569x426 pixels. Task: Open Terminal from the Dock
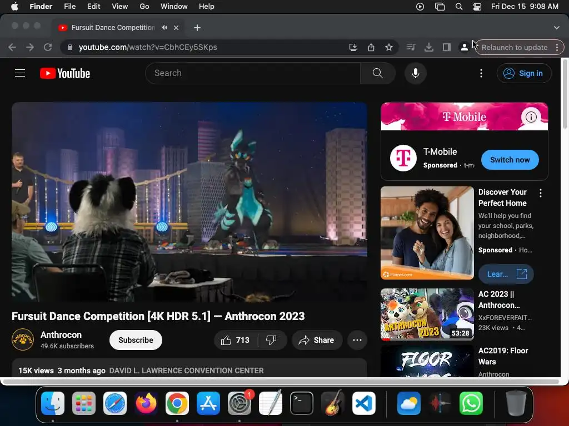point(302,403)
